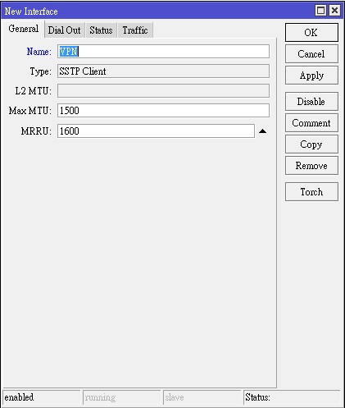The image size is (345, 408).
Task: Click the Torch button
Action: tap(311, 192)
